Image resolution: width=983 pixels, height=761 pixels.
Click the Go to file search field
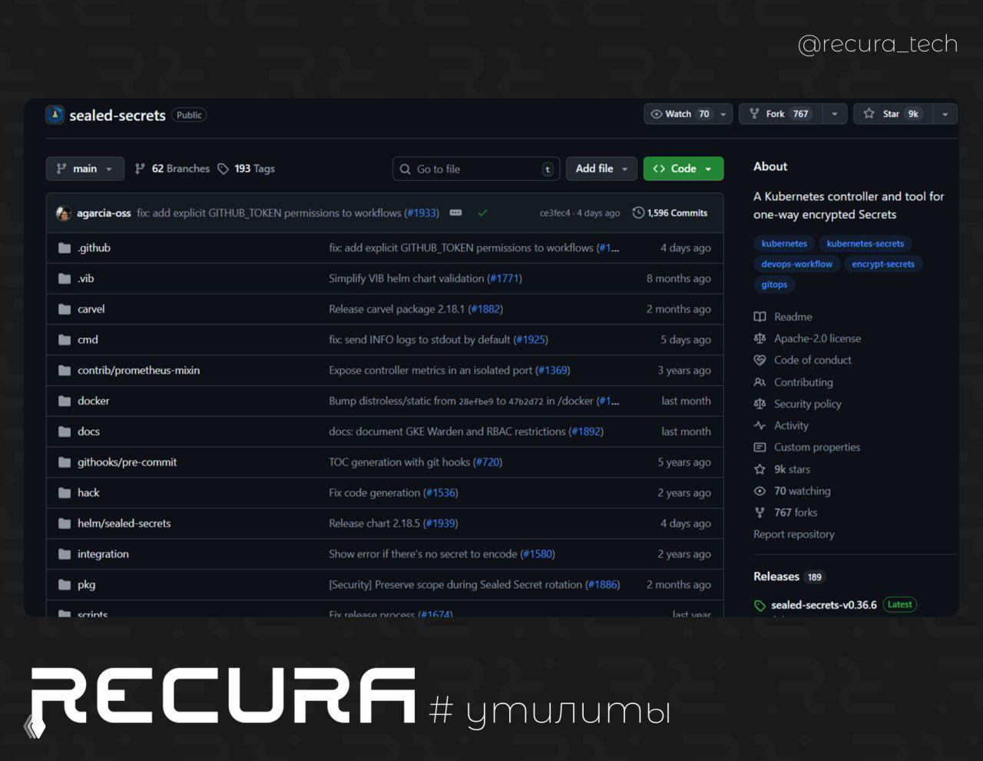[x=475, y=169]
